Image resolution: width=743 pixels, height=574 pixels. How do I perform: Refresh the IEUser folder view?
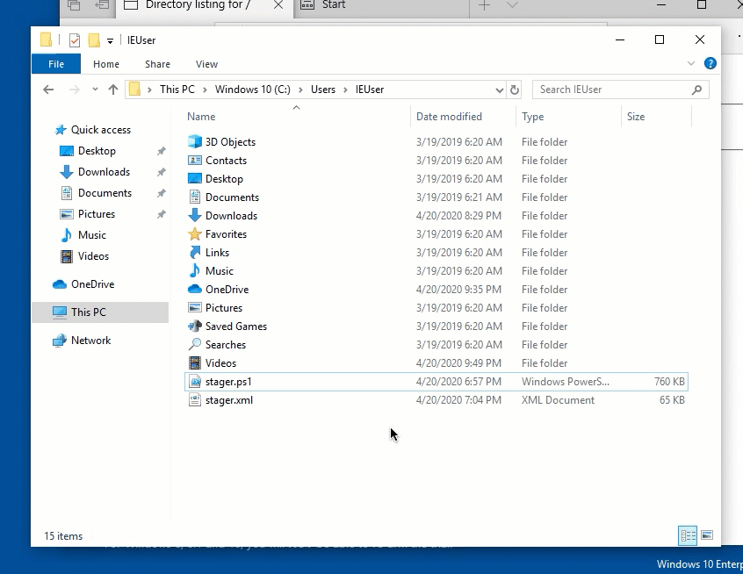tap(514, 90)
